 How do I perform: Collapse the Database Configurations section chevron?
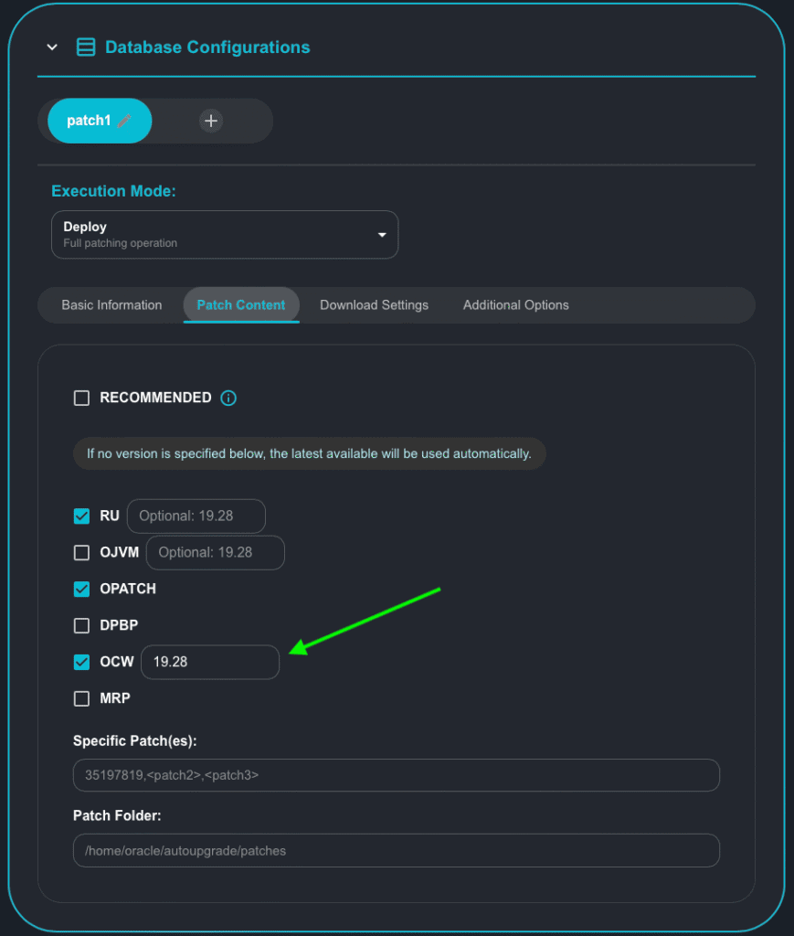(x=52, y=48)
